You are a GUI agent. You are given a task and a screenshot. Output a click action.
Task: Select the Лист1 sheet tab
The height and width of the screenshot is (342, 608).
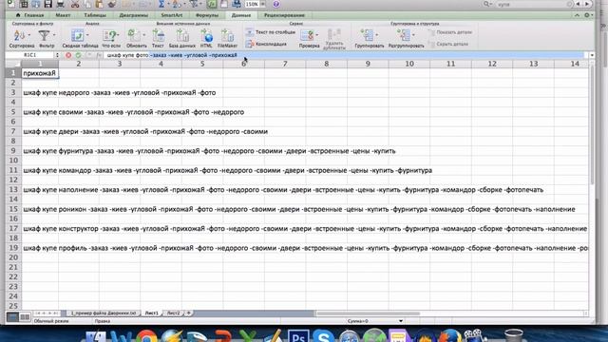click(x=152, y=313)
